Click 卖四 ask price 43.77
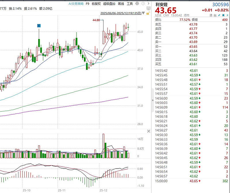The height and width of the screenshot is (193, 230). click(193, 29)
